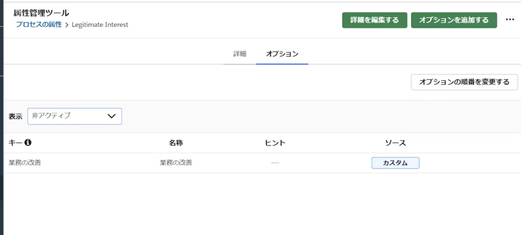521x235 pixels.
Task: Click the info icon next to キー
Action: (28, 143)
